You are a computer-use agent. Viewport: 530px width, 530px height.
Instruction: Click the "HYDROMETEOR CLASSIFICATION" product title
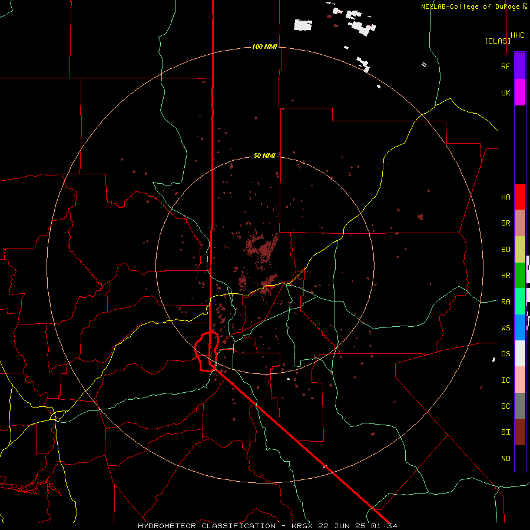[x=207, y=526]
